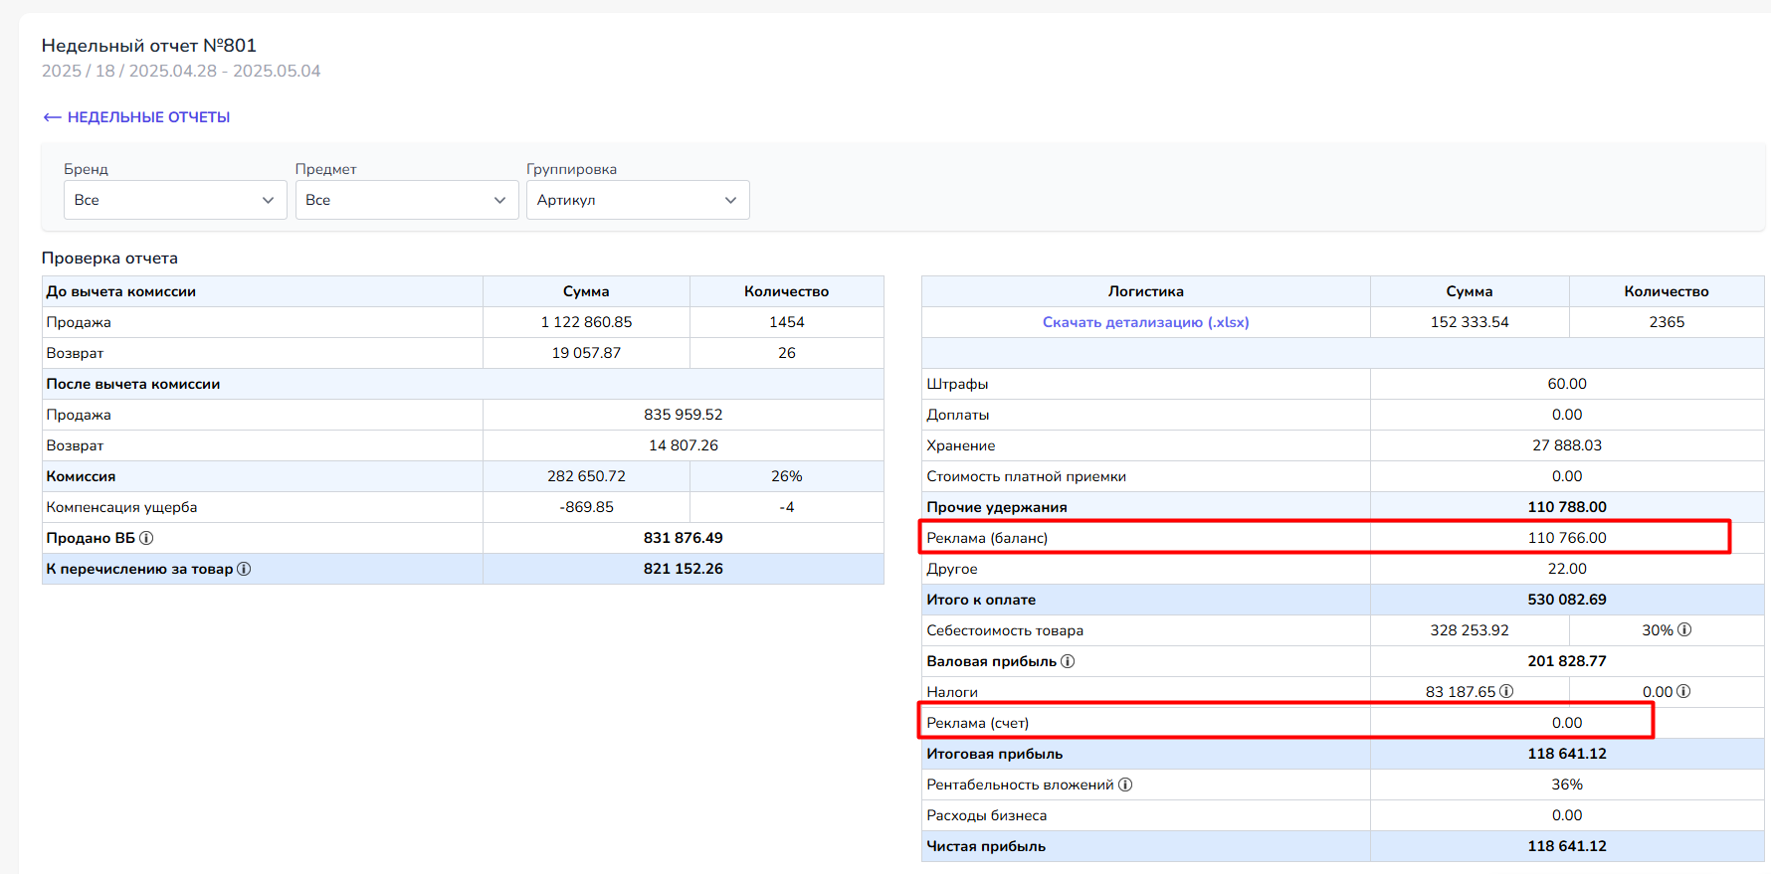This screenshot has height=874, width=1771.
Task: Open the Бренд dropdown
Action: 175,200
